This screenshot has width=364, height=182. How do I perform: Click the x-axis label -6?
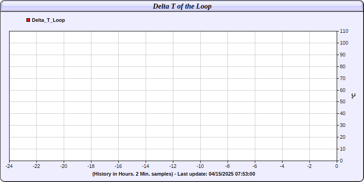tap(255, 166)
